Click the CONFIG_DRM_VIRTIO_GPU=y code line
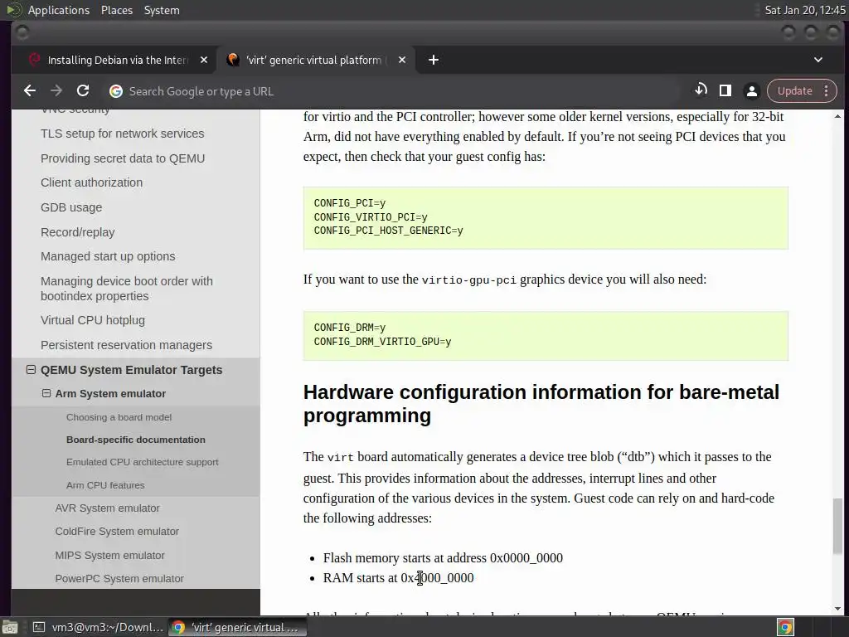 (382, 342)
